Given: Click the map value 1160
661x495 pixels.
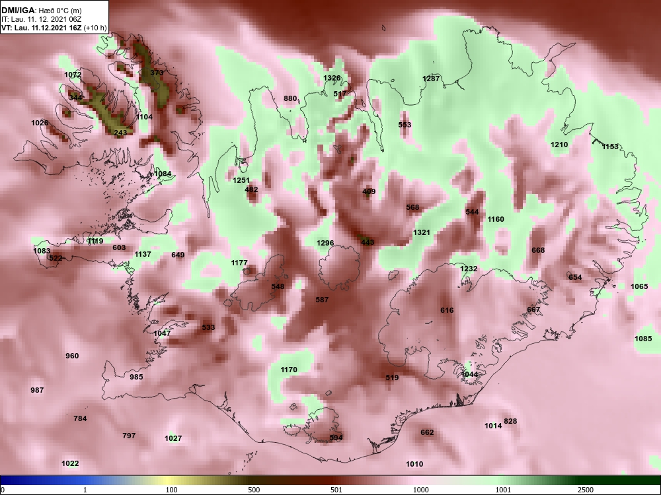Looking at the screenshot, I should pos(496,219).
